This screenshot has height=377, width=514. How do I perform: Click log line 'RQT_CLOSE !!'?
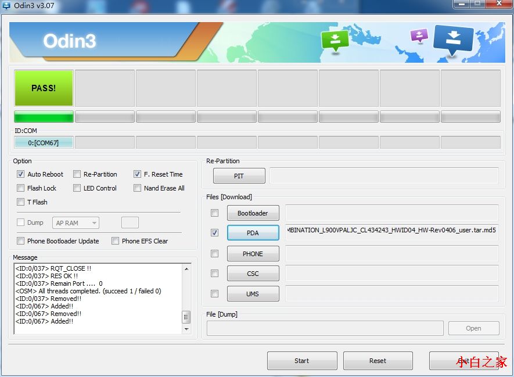point(53,268)
